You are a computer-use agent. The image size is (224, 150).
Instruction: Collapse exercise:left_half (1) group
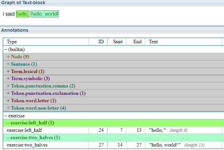[31, 122]
